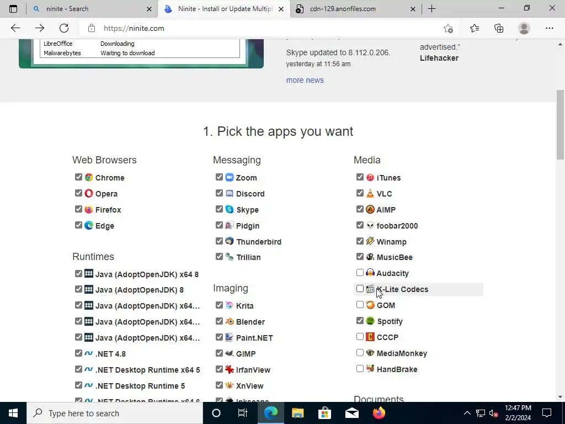Click the GOM app icon
Image resolution: width=565 pixels, height=424 pixels.
click(370, 305)
